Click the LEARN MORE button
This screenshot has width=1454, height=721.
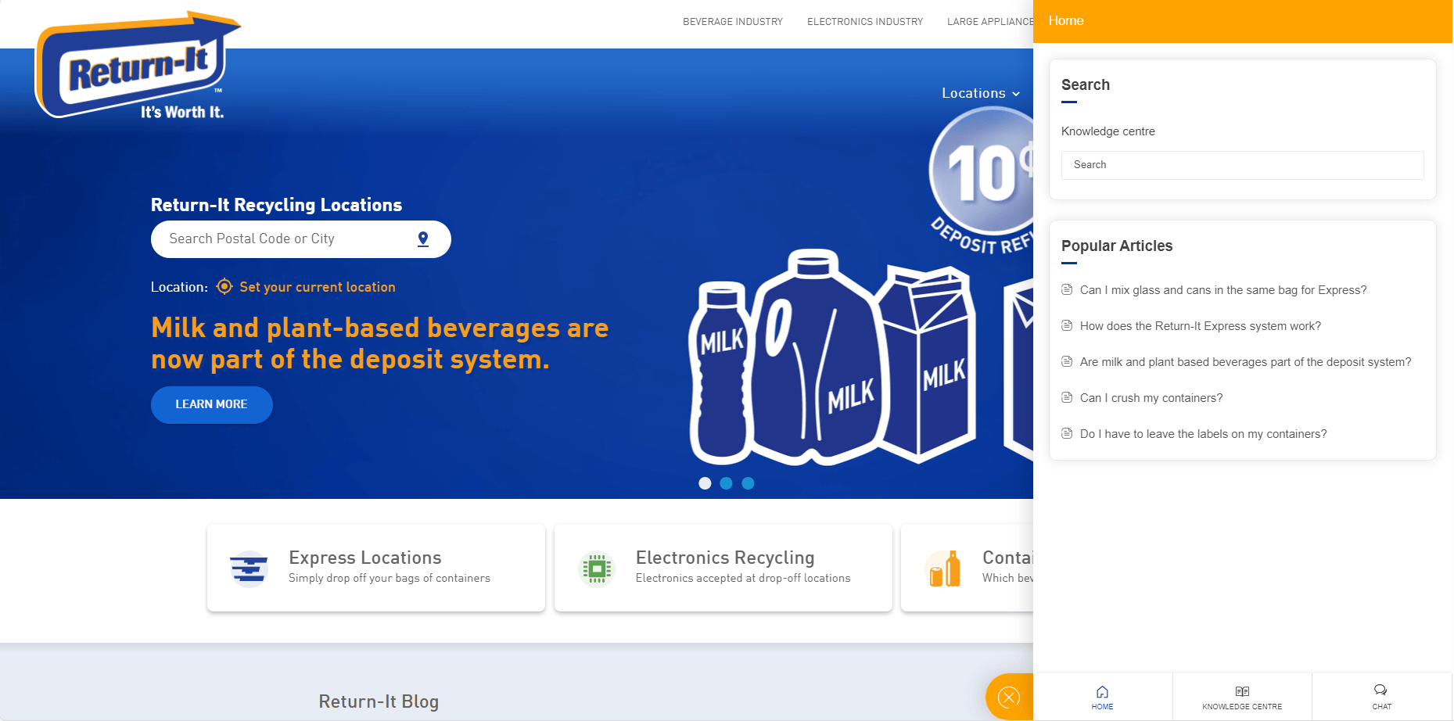point(212,404)
